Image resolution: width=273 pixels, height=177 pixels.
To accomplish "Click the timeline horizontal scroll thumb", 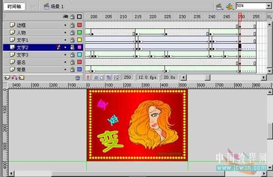I will pyautogui.click(x=207, y=78).
